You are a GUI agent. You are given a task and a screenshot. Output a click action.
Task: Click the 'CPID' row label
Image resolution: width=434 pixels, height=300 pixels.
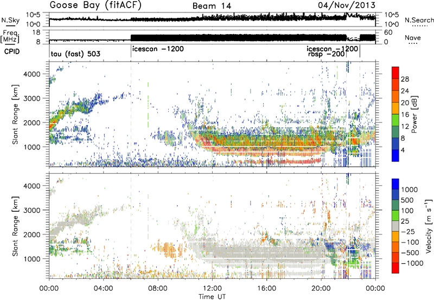click(x=12, y=51)
